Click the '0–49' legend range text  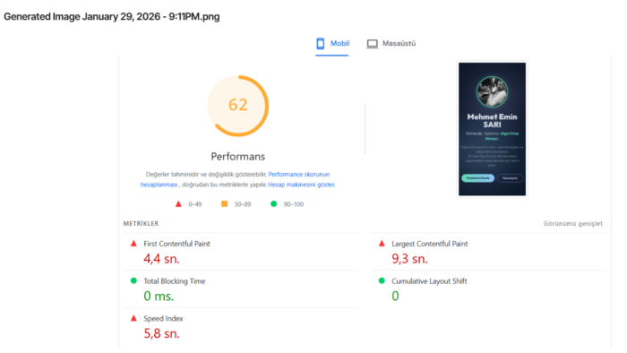[x=195, y=204]
